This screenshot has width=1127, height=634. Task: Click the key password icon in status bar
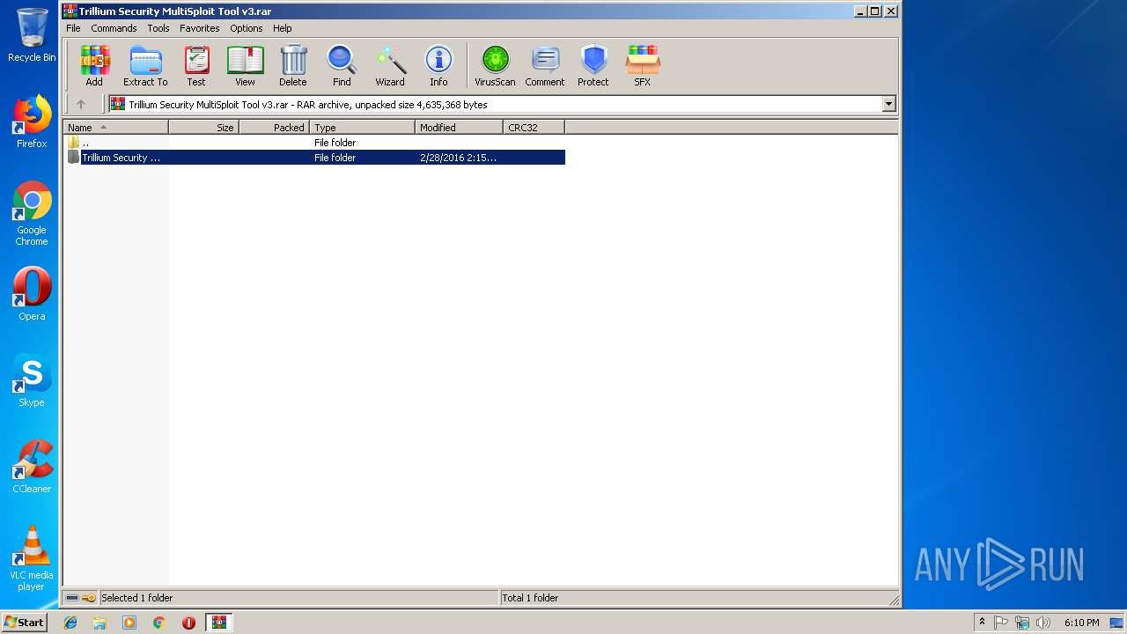tap(89, 598)
